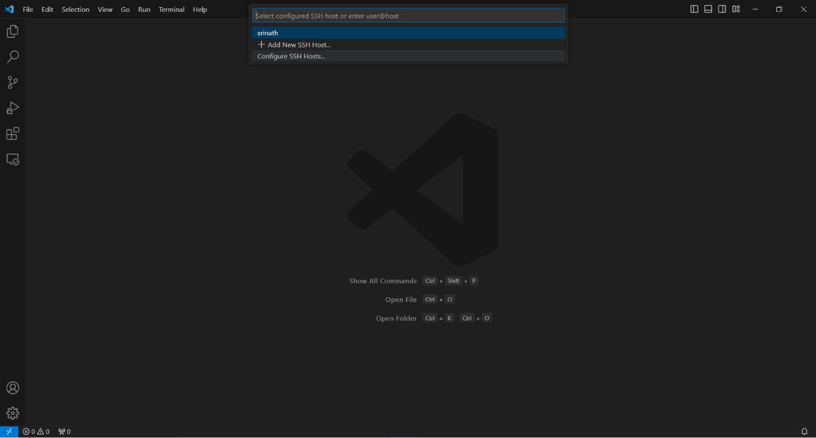Minimize the VS Code window
The height and width of the screenshot is (438, 816).
pyautogui.click(x=756, y=9)
